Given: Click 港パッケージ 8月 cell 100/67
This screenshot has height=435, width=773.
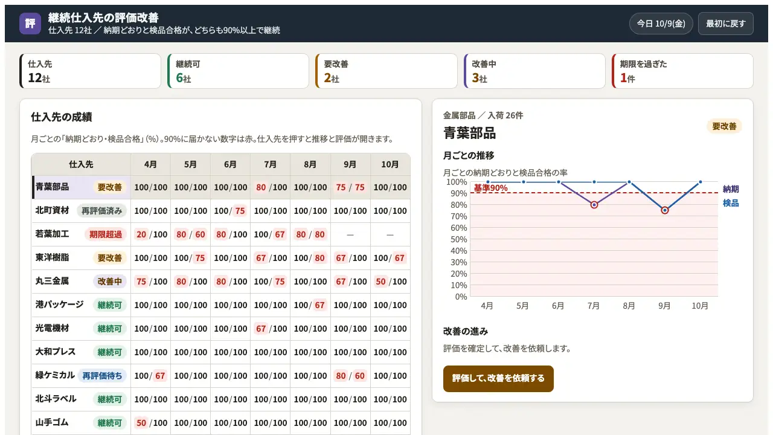Looking at the screenshot, I should click(x=310, y=305).
